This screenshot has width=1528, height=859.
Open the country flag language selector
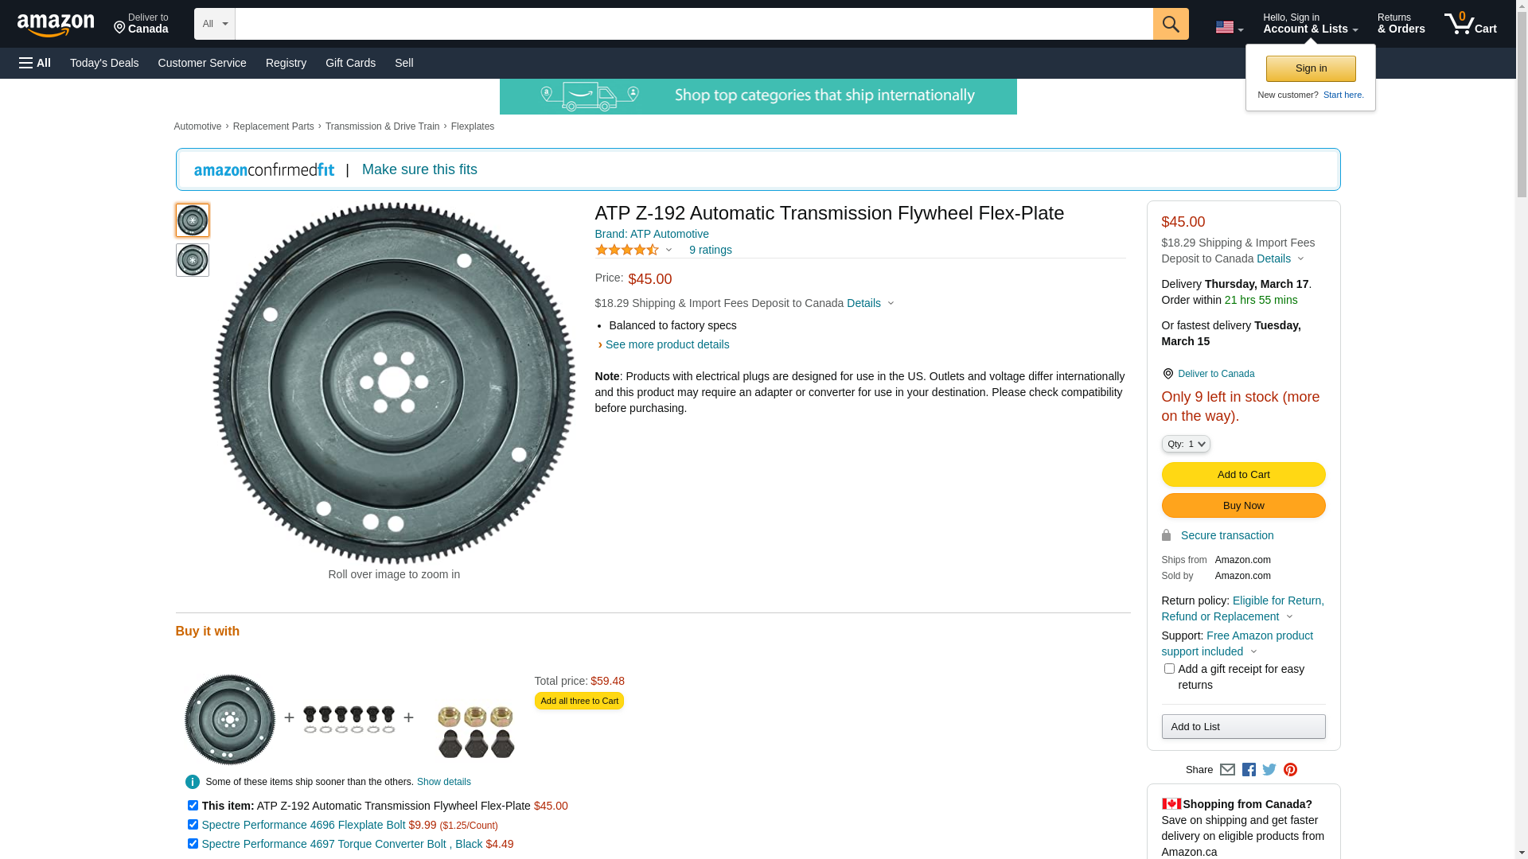(1229, 28)
